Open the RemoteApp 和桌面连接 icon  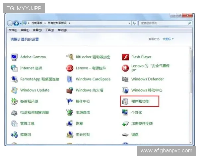pos(14,79)
